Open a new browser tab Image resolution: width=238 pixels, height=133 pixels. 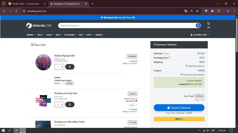tap(92, 4)
